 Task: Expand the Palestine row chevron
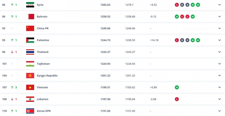pos(220,40)
